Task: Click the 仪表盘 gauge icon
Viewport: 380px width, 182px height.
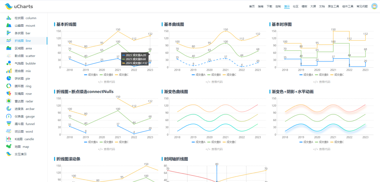Action: (x=9, y=116)
